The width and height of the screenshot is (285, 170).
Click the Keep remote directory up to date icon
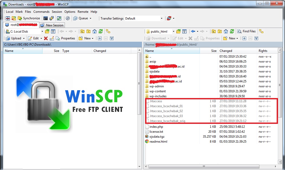tap(59, 18)
